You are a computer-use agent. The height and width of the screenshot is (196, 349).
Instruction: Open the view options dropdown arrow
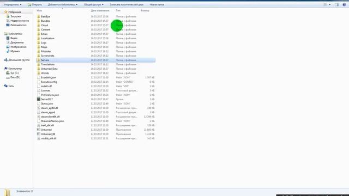(329, 4)
